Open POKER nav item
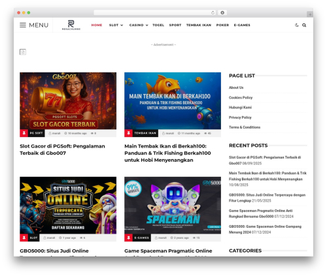Screen dimensions: 327x276 click(222, 25)
